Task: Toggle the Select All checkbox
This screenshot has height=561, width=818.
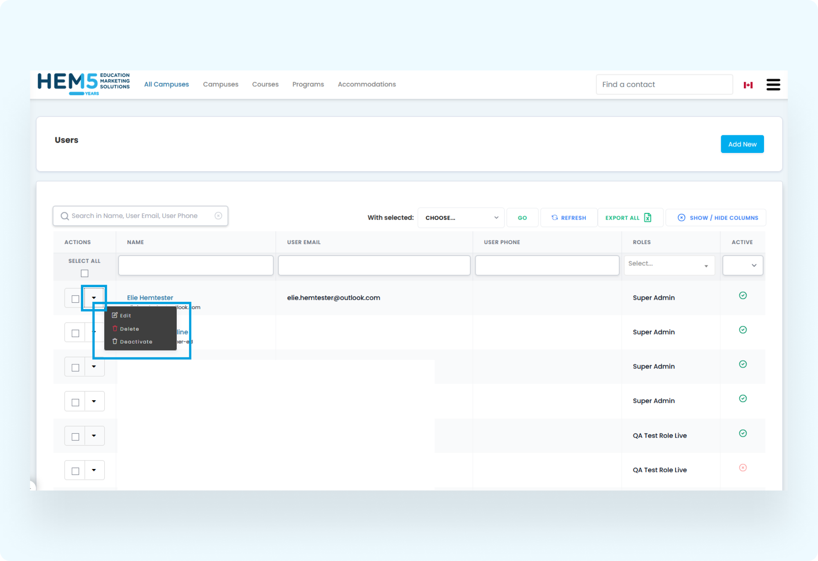Action: pyautogui.click(x=84, y=273)
